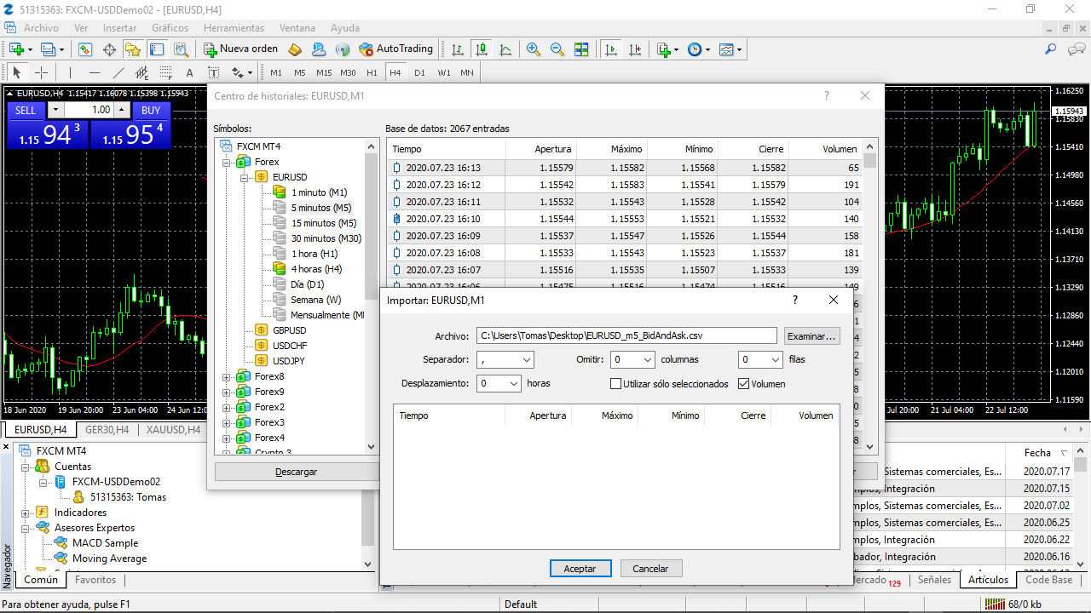Open the search magnifier icon
The image size is (1091, 613).
[x=1051, y=49]
